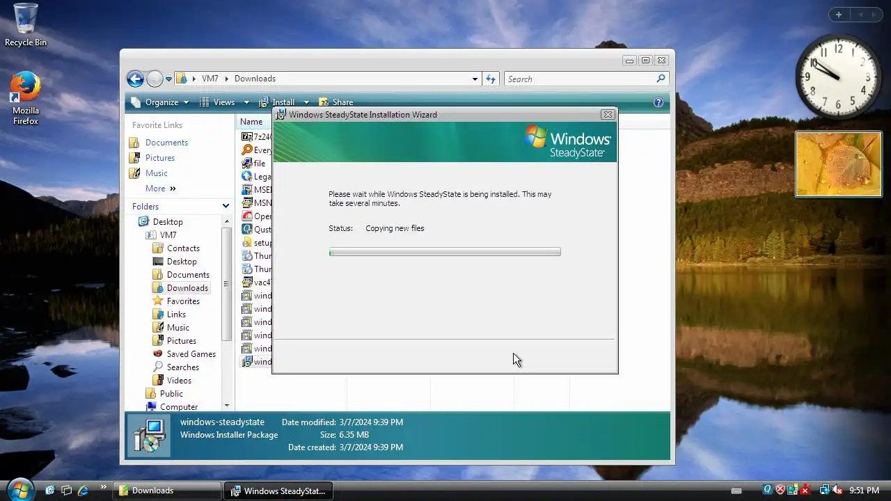
Task: Select Favorites folder in the tree
Action: point(183,301)
